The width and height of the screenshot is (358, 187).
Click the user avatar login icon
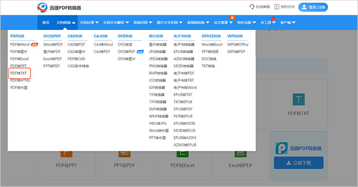coord(304,7)
